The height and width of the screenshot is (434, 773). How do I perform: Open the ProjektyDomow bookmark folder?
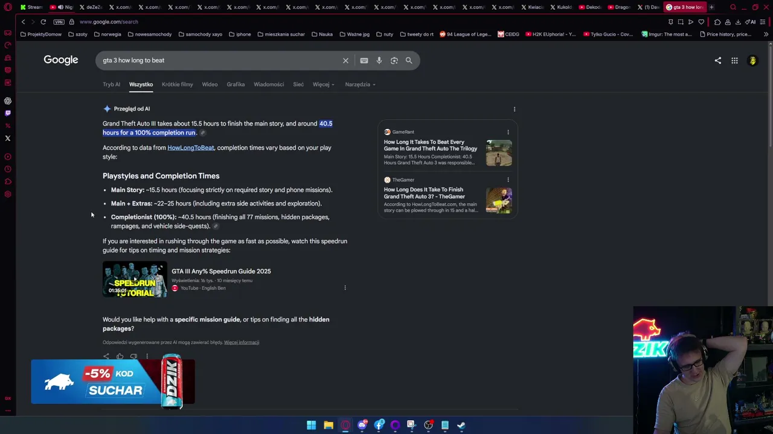pos(41,34)
